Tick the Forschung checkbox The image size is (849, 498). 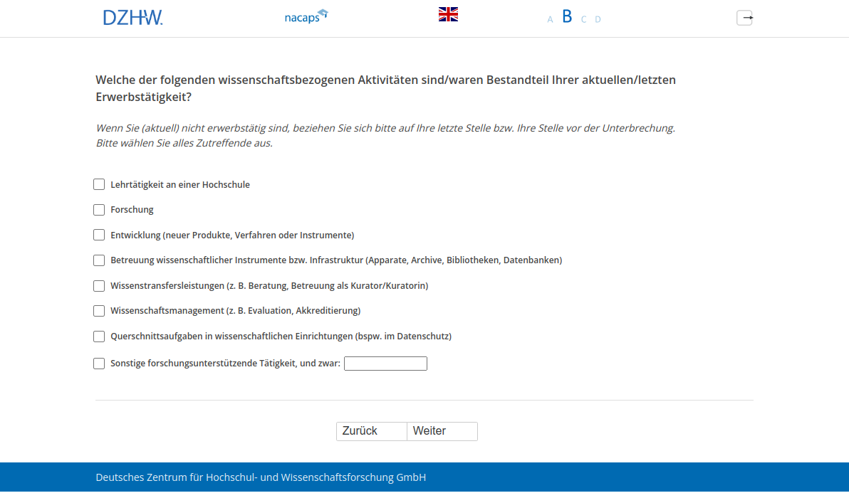pyautogui.click(x=99, y=210)
